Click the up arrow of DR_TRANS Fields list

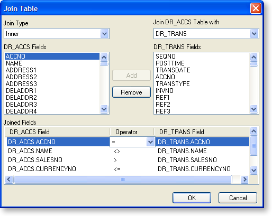tap(253, 57)
